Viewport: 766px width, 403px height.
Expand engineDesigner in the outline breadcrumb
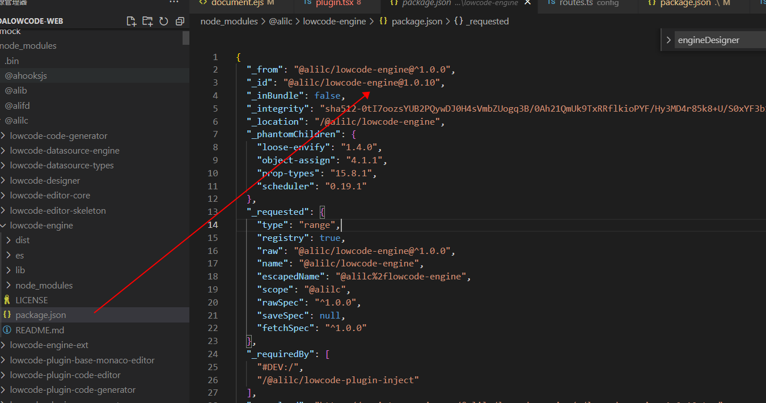668,40
